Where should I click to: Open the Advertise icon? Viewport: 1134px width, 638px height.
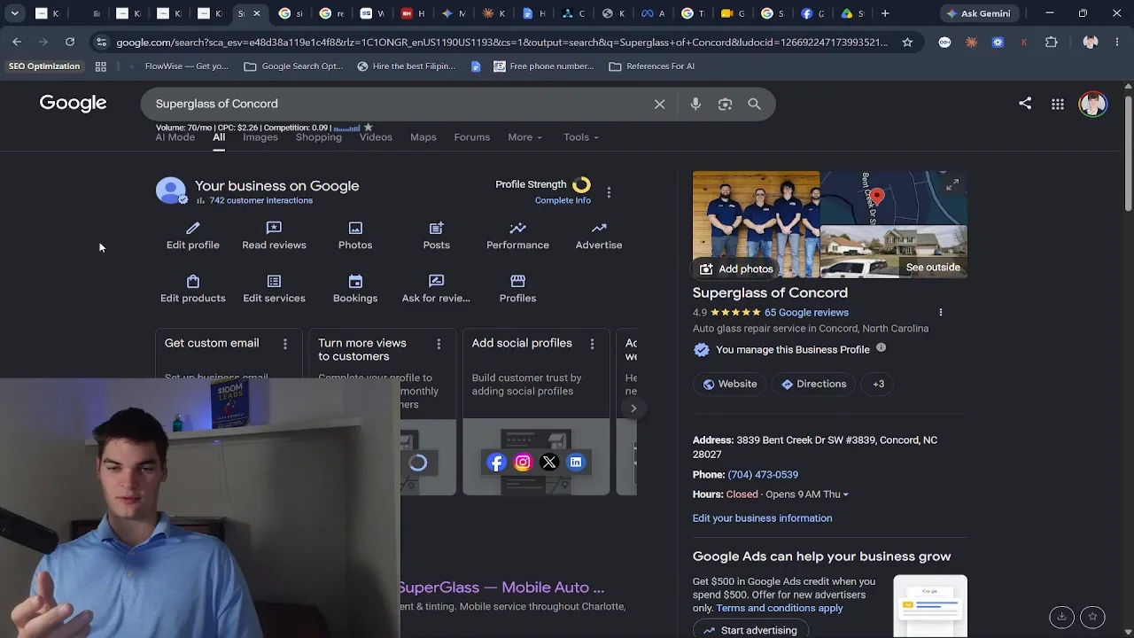point(599,229)
